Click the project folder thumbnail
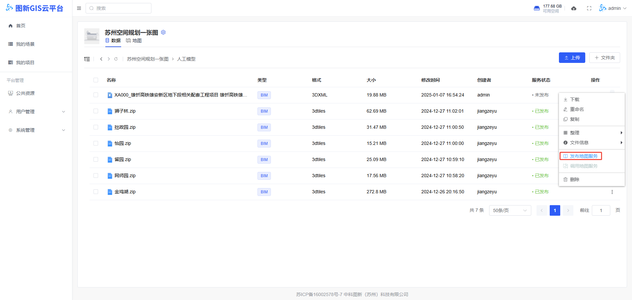Screen dimensions: 632x300 pos(92,36)
